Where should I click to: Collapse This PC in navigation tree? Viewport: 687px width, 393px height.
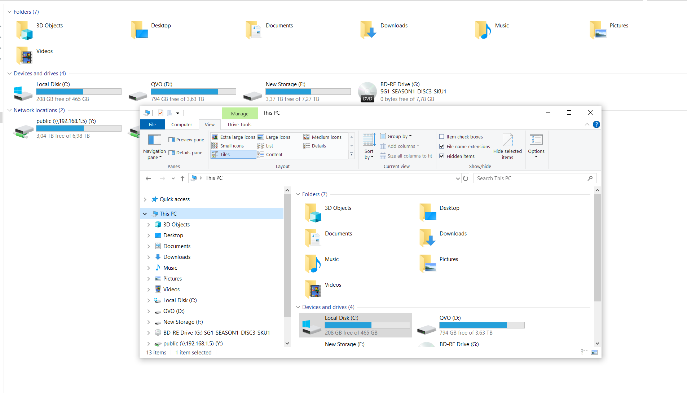(x=145, y=214)
